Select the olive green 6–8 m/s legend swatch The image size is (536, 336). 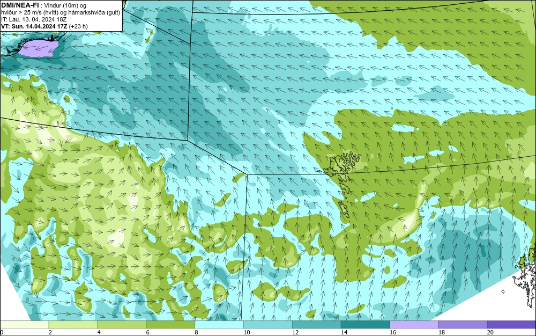pos(170,325)
